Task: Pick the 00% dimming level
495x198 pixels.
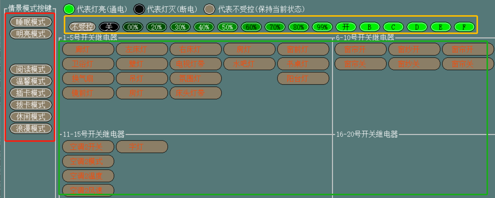Action: (x=133, y=27)
